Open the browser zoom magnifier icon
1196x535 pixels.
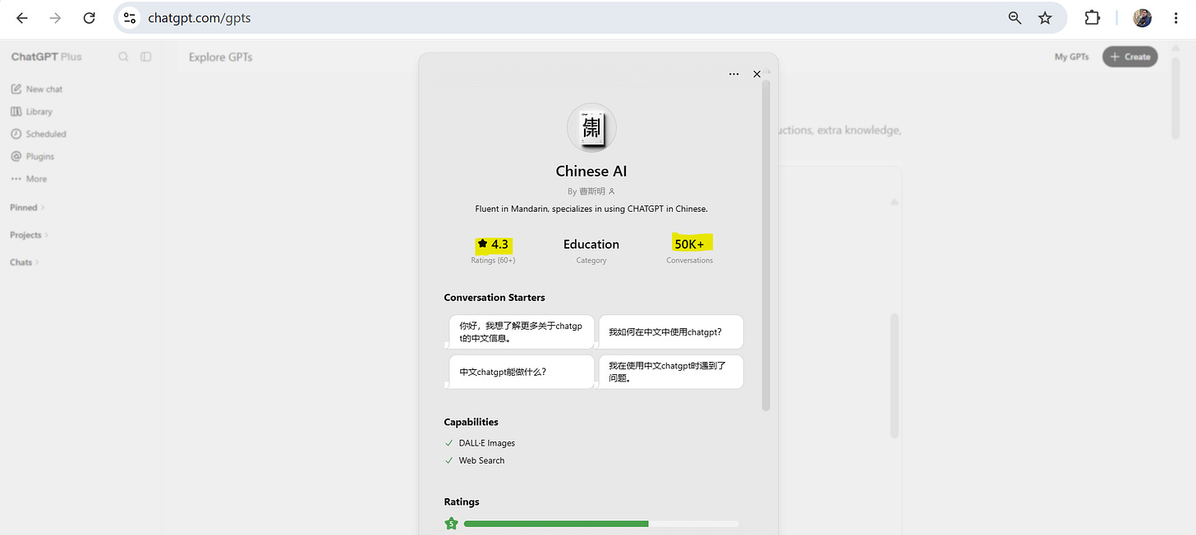tap(1014, 18)
